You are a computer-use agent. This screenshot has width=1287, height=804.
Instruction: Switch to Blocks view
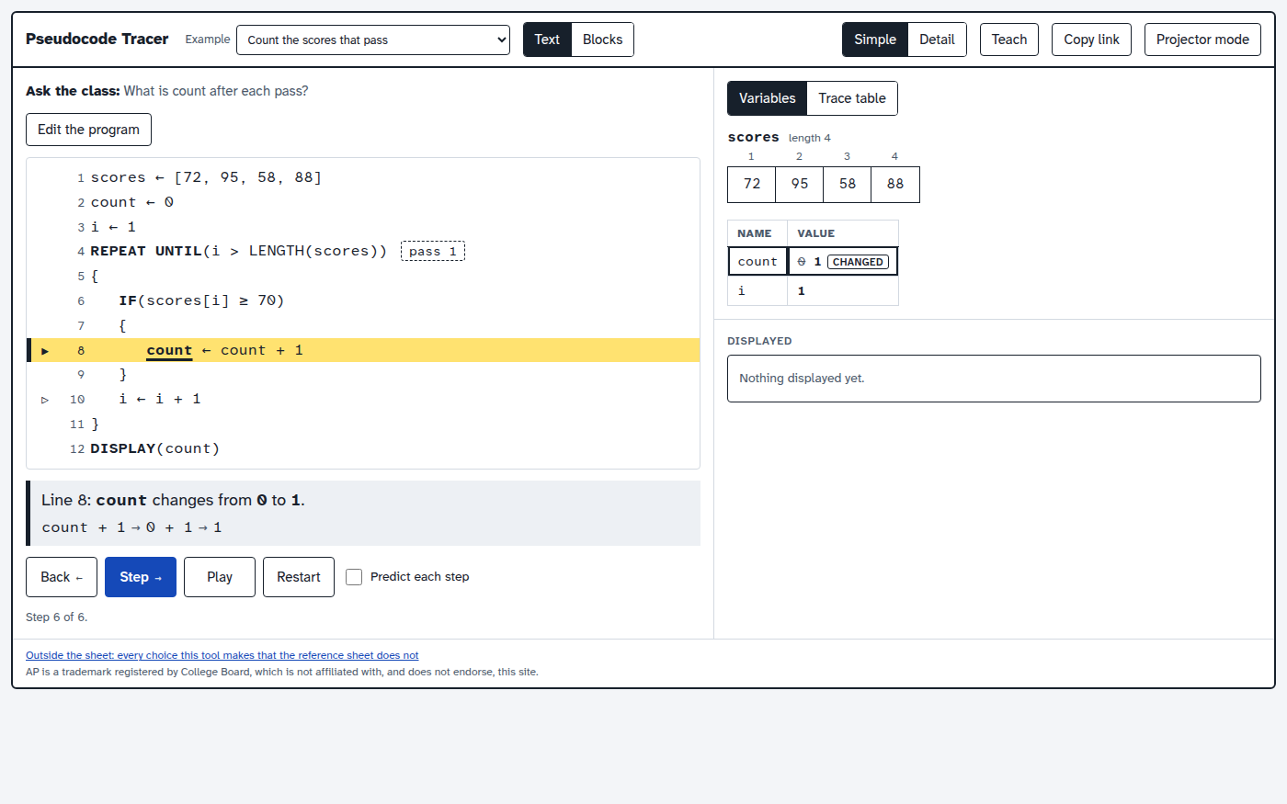[x=602, y=40]
